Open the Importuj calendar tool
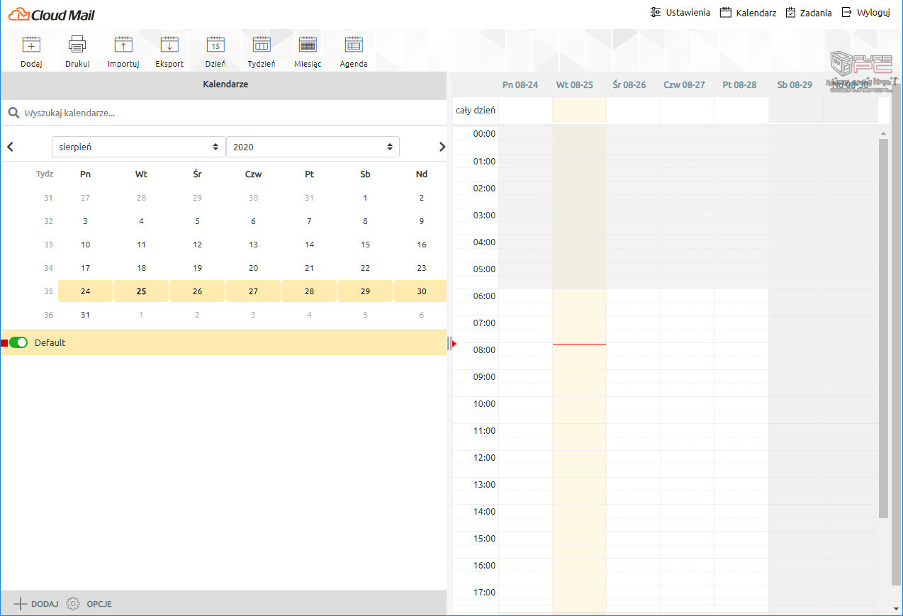 (x=123, y=45)
